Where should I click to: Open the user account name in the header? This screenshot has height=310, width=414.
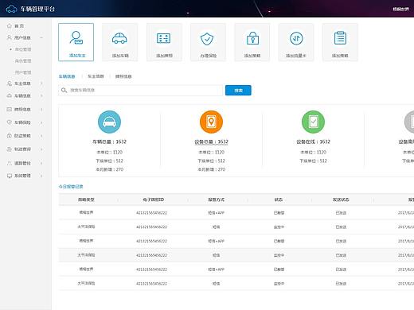[x=400, y=10]
